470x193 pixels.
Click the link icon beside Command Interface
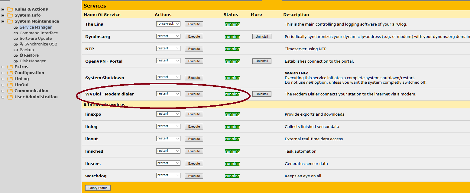(x=16, y=33)
